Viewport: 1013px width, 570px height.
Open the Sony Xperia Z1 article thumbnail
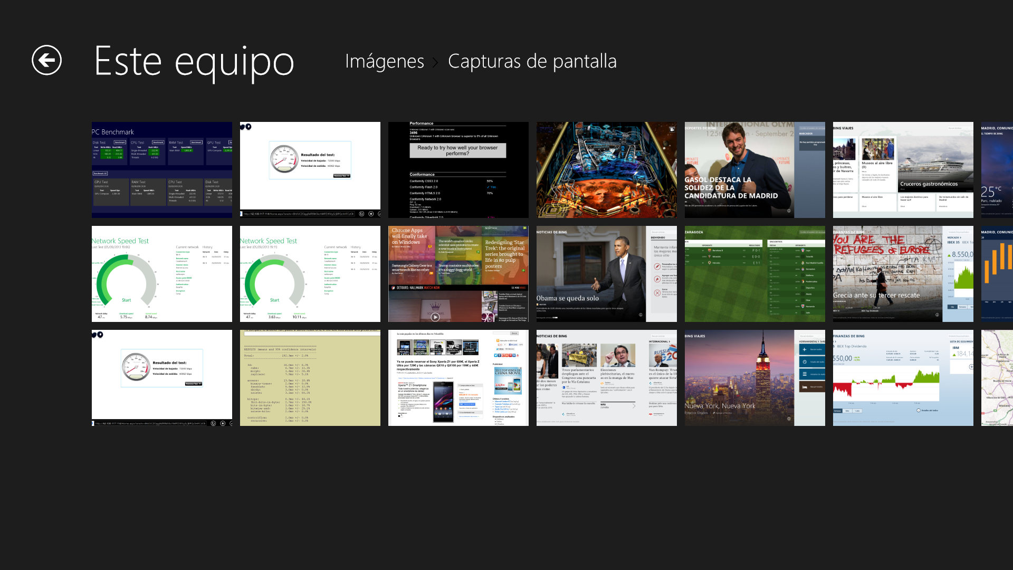pos(458,378)
